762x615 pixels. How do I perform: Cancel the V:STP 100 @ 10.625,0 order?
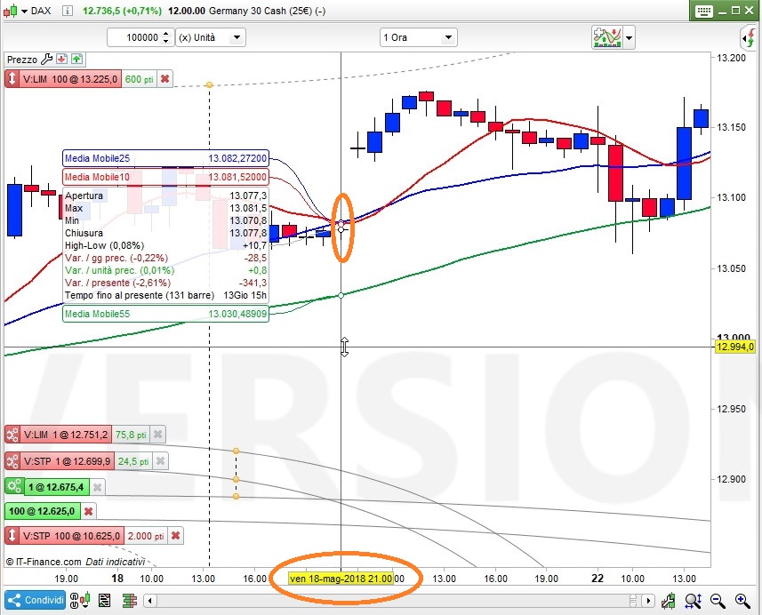point(175,536)
